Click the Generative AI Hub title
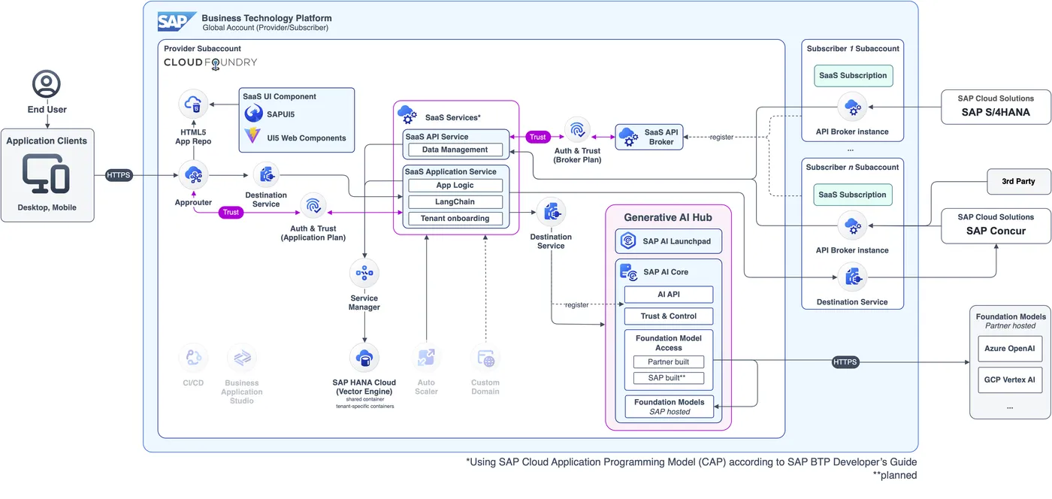 point(668,218)
